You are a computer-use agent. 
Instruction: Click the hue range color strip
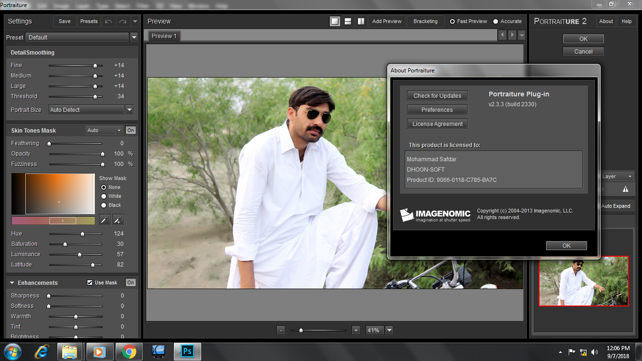(53, 220)
